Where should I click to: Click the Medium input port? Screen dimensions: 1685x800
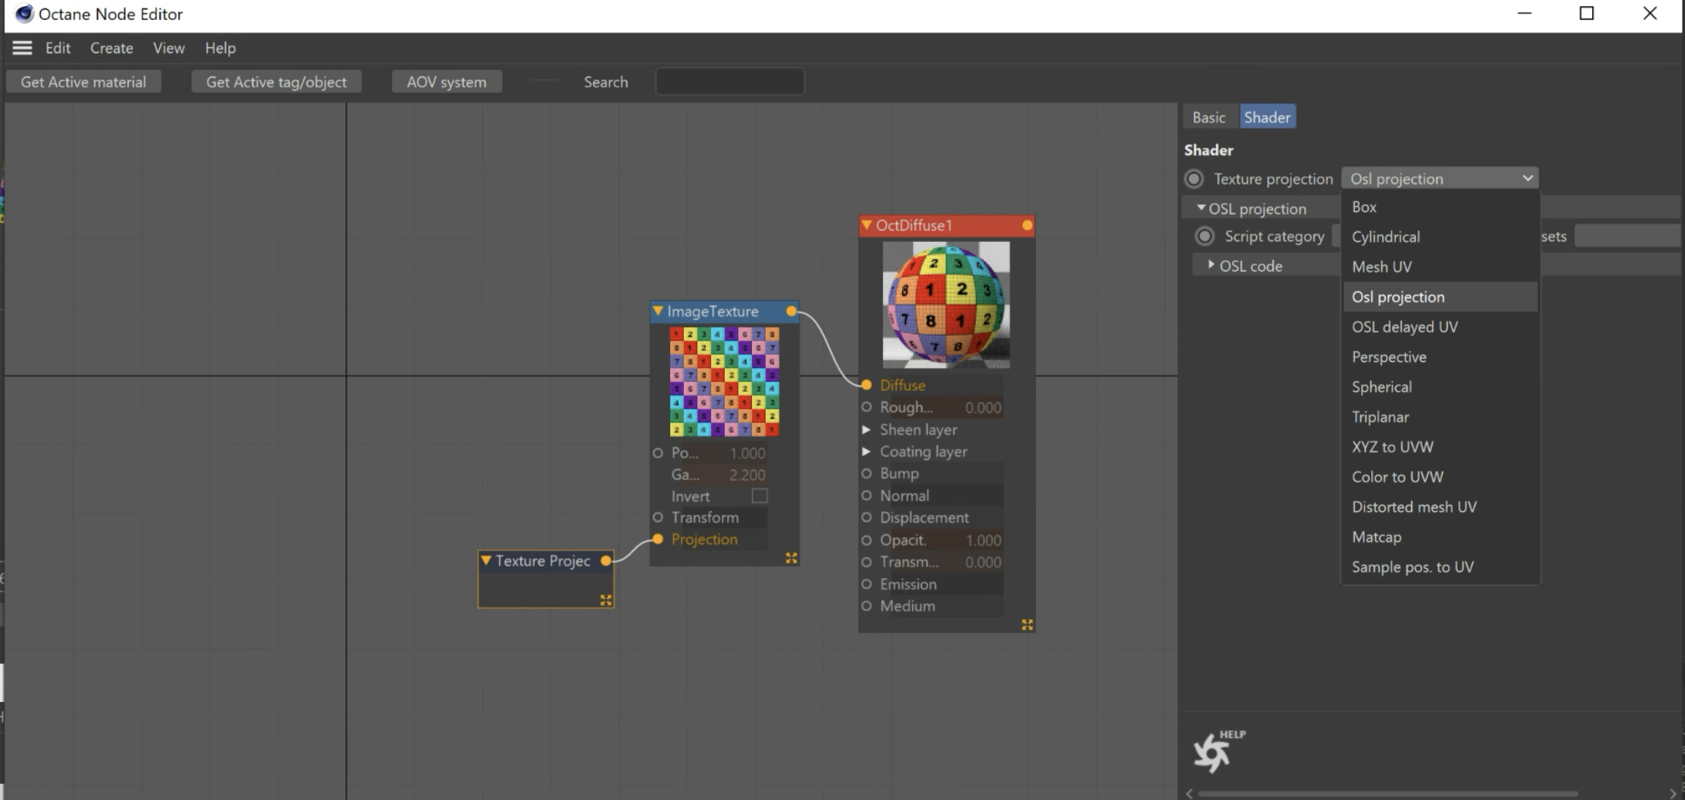point(866,606)
